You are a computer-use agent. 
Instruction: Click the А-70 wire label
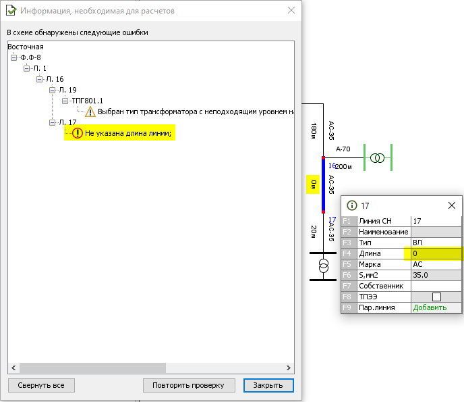343,149
